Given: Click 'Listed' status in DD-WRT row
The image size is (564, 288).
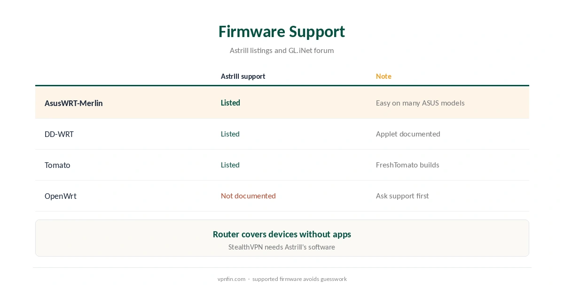Looking at the screenshot, I should 230,134.
